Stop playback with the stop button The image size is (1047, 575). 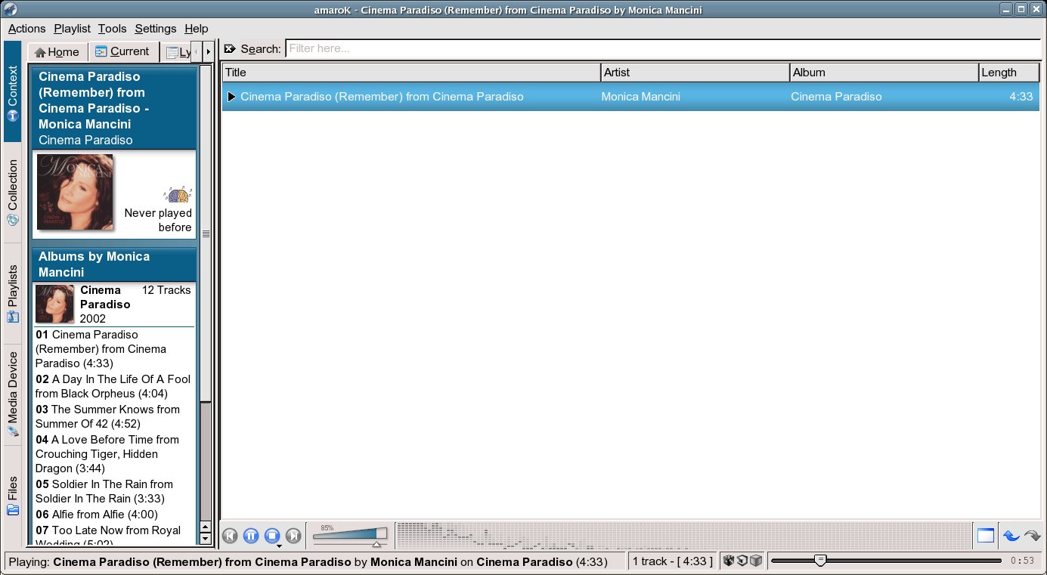click(272, 536)
